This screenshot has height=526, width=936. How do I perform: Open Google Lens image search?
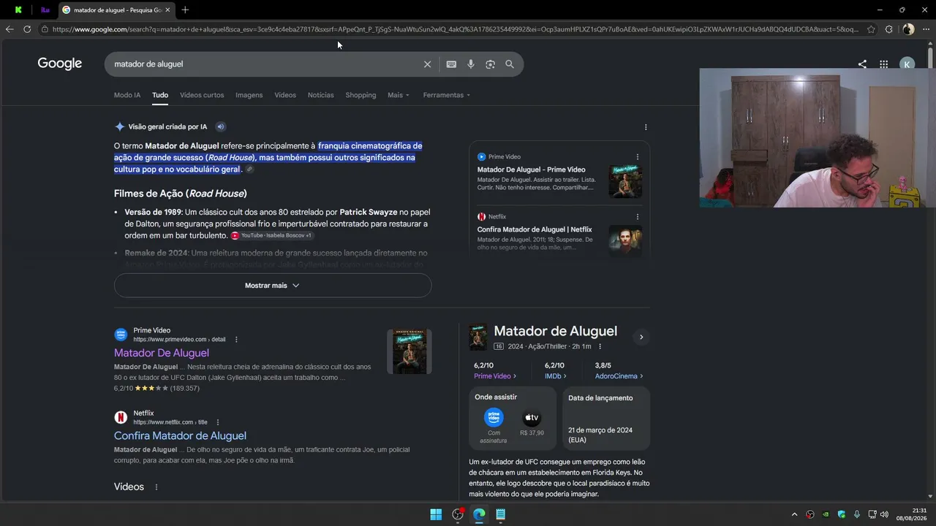pos(490,64)
